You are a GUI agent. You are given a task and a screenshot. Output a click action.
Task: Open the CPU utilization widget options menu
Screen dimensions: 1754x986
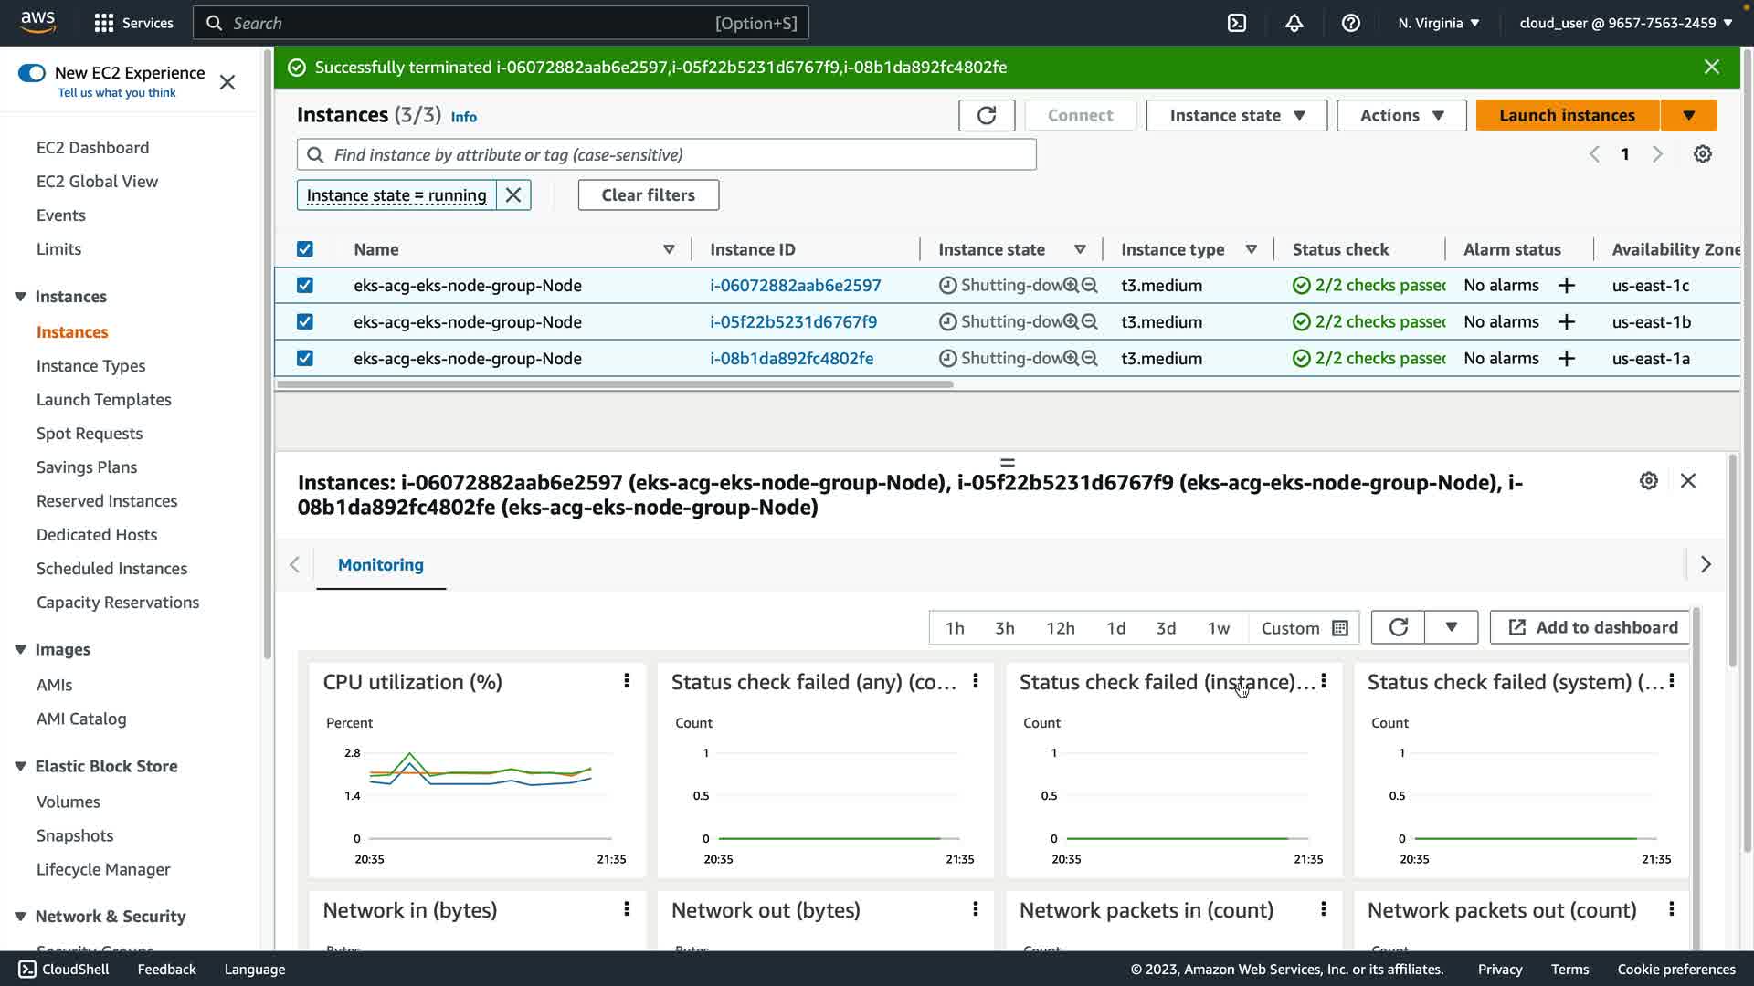(627, 681)
